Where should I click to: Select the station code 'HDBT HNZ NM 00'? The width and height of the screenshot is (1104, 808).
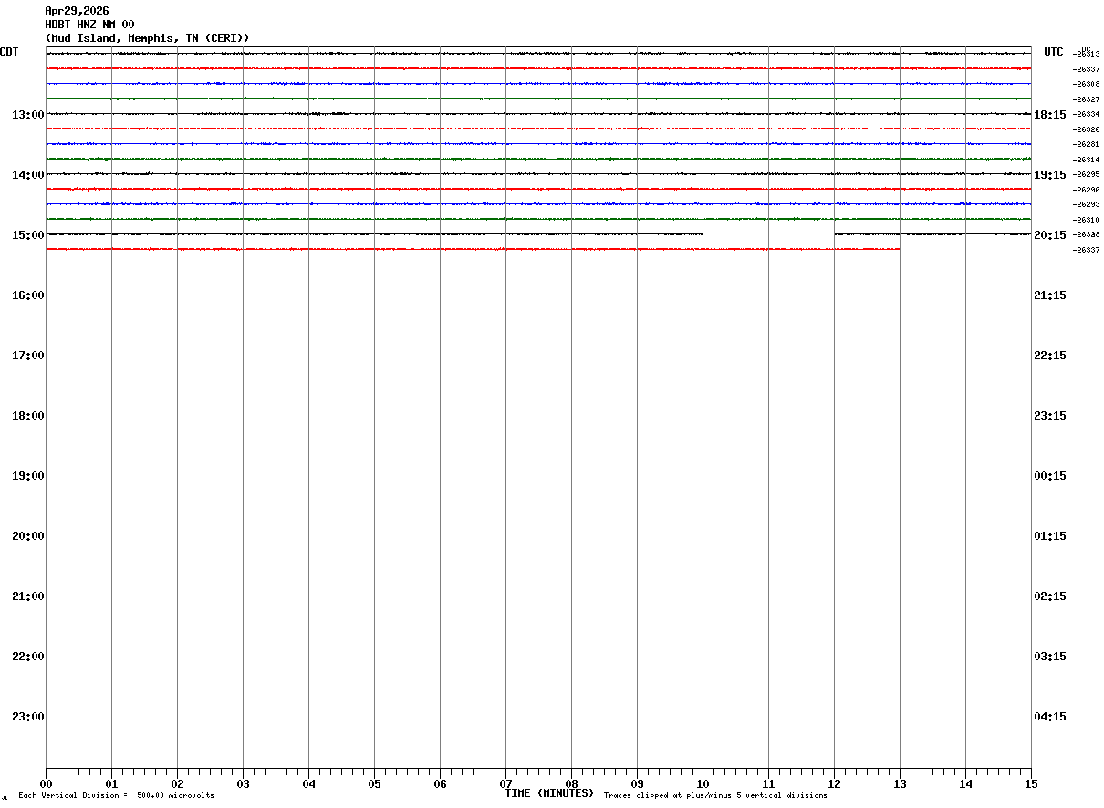[x=89, y=25]
